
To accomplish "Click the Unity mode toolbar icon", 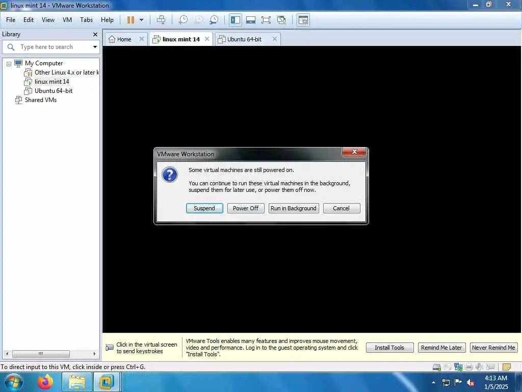I will click(281, 20).
